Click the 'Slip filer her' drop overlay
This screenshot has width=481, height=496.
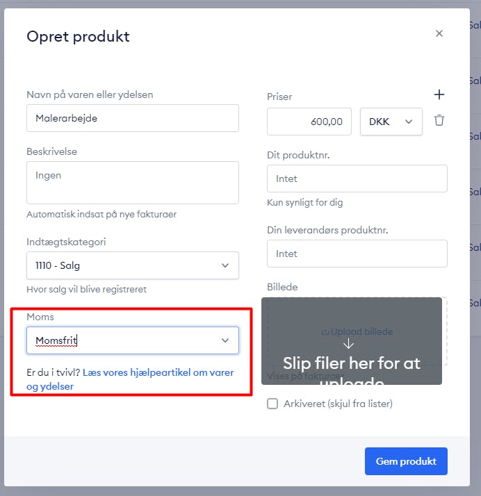(x=352, y=341)
